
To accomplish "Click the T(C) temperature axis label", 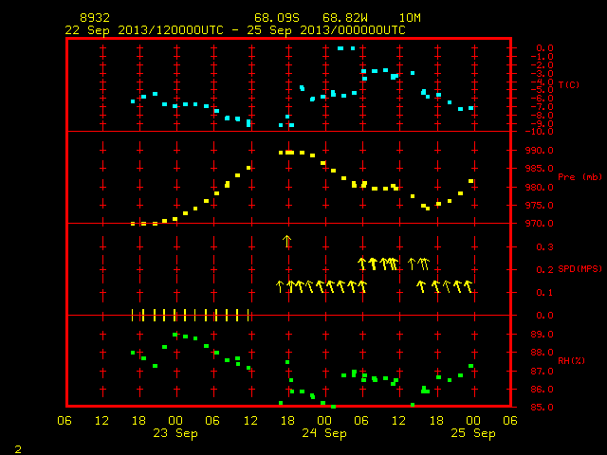I will coord(569,84).
